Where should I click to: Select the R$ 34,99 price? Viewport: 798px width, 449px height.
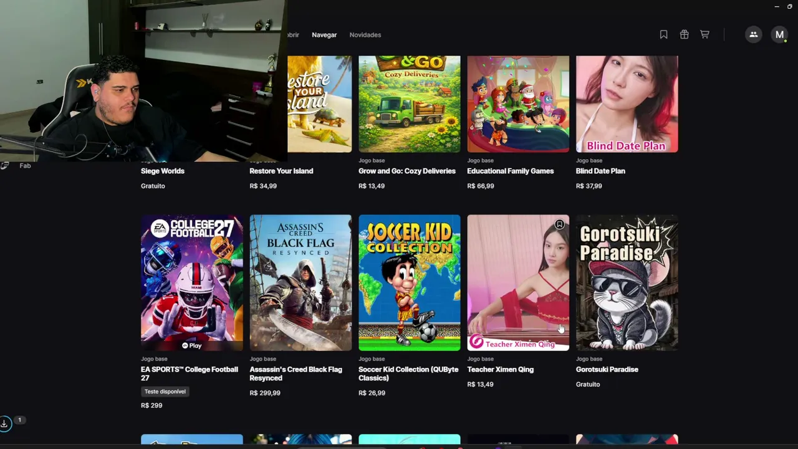[263, 186]
